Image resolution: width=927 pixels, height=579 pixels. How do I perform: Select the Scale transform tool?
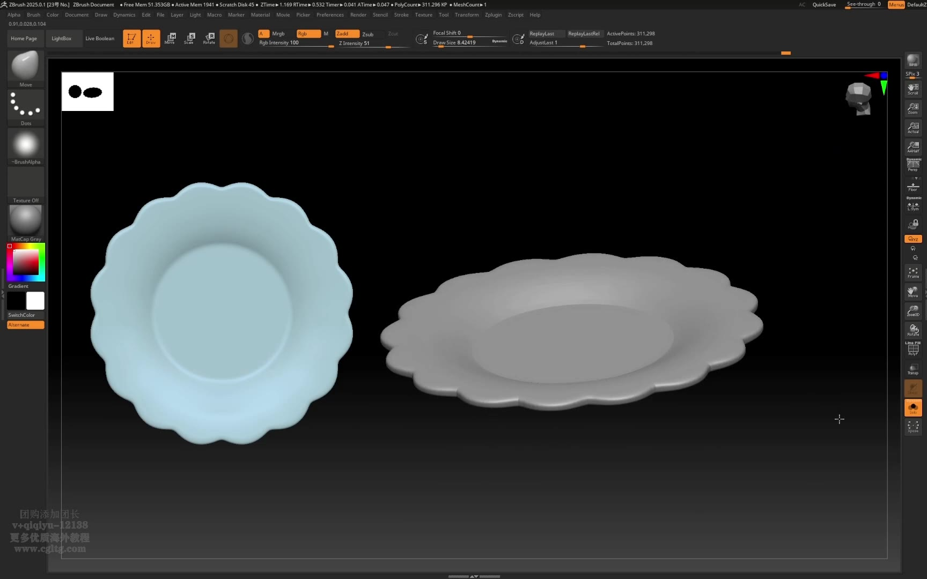click(x=189, y=38)
